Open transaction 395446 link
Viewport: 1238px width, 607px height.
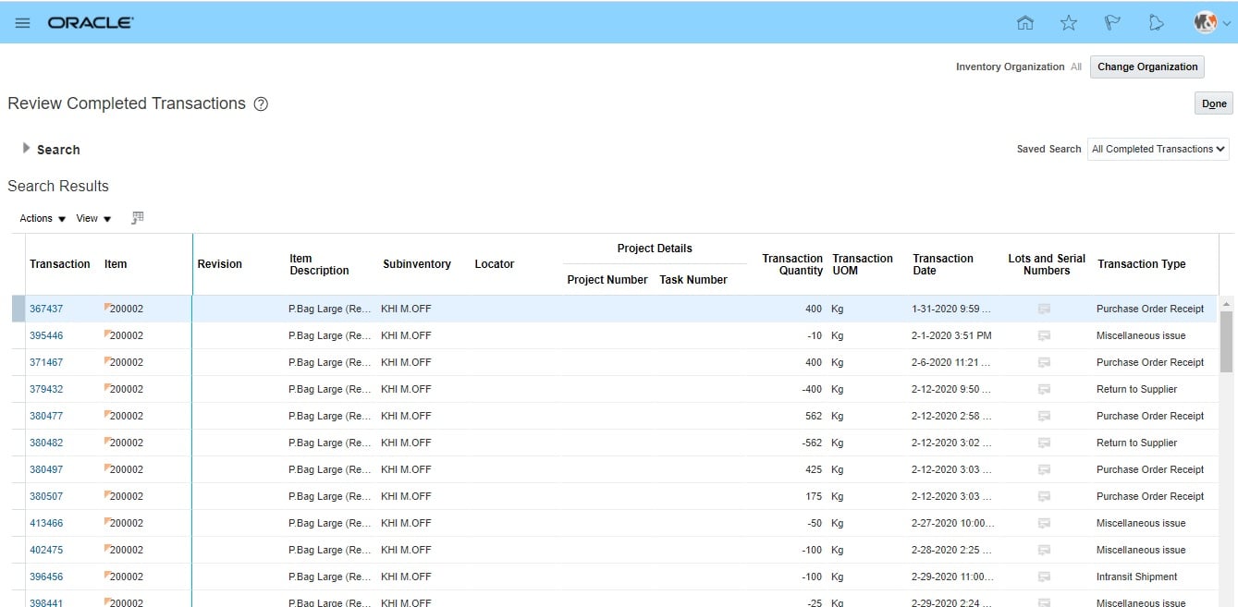click(x=46, y=335)
